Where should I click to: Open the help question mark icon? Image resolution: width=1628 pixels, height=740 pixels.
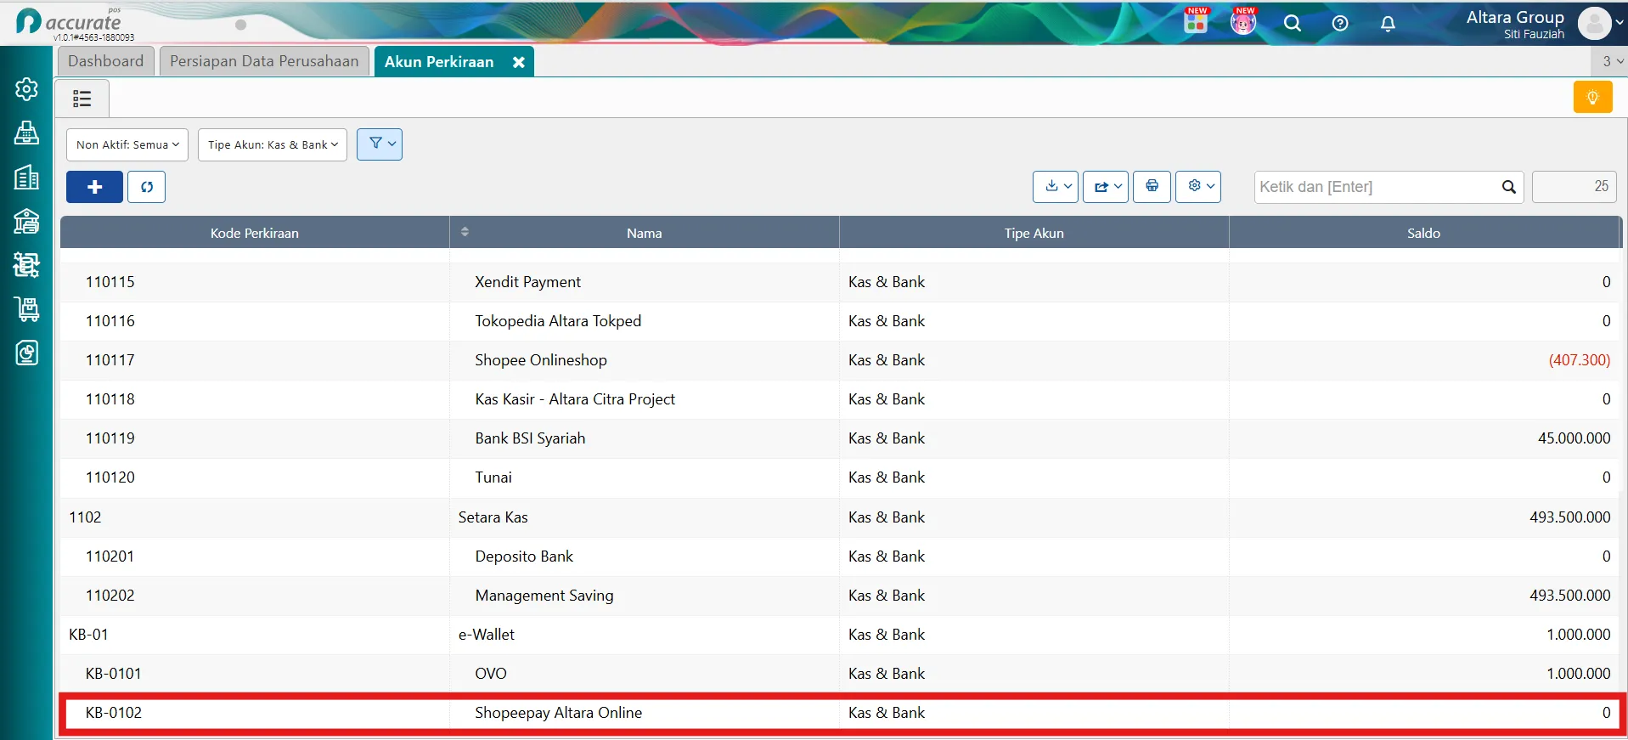(1340, 23)
